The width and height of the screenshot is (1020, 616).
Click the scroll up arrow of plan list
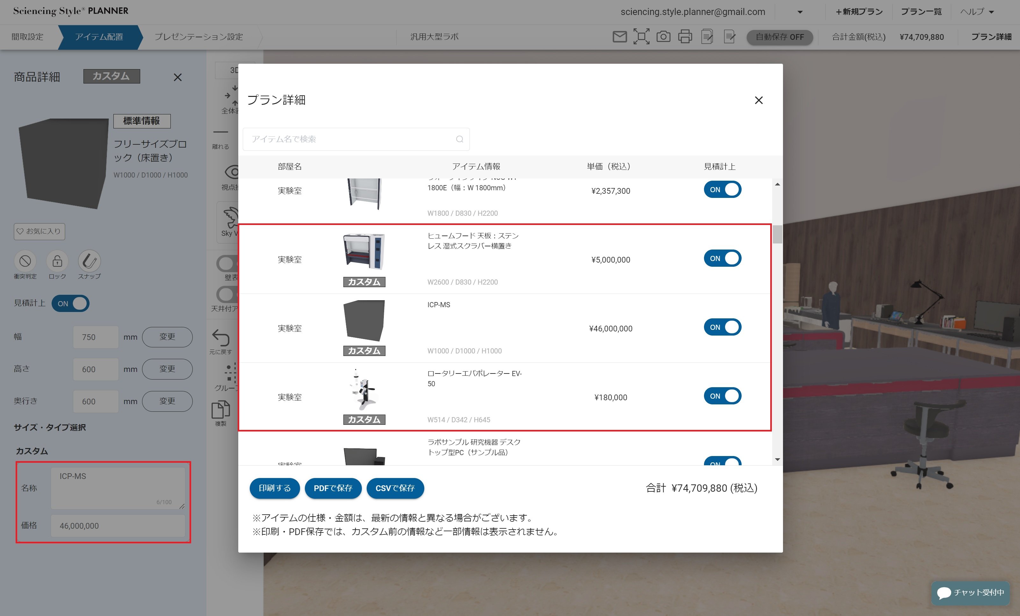(777, 184)
